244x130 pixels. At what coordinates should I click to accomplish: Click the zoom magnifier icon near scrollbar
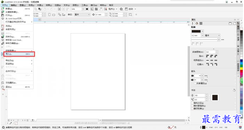tap(189, 120)
